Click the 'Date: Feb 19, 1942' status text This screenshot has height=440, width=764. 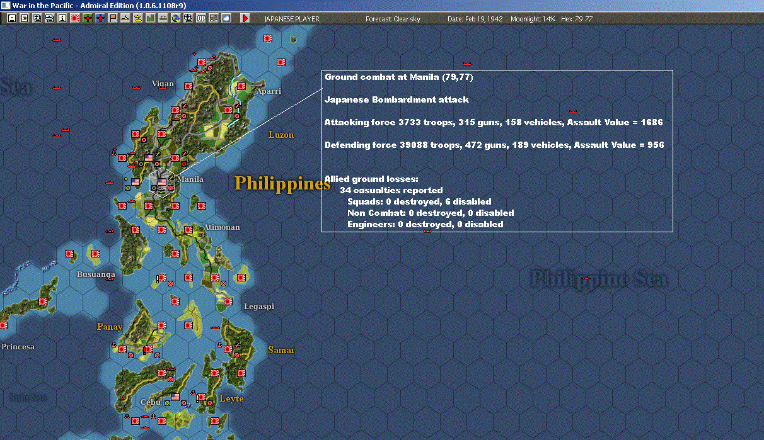475,19
